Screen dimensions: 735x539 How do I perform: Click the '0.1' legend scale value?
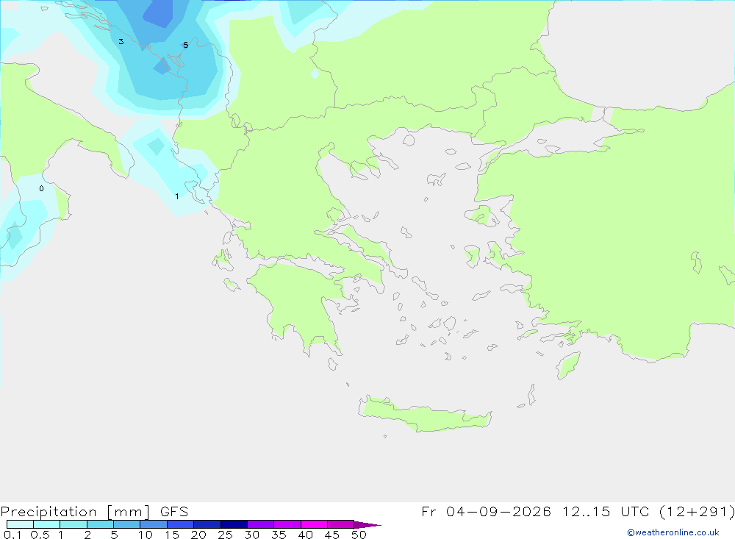(x=12, y=535)
